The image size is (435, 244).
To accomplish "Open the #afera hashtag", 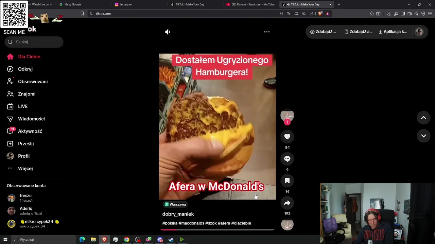I will (224, 223).
